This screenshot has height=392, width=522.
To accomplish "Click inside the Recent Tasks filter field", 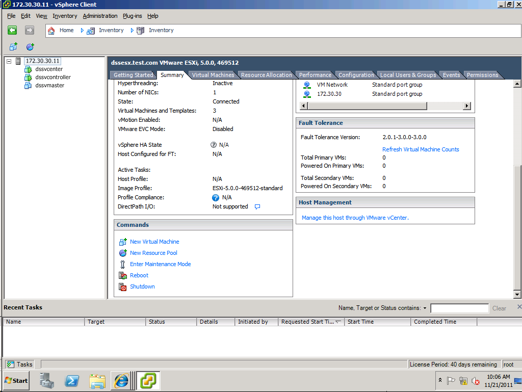I will click(459, 308).
